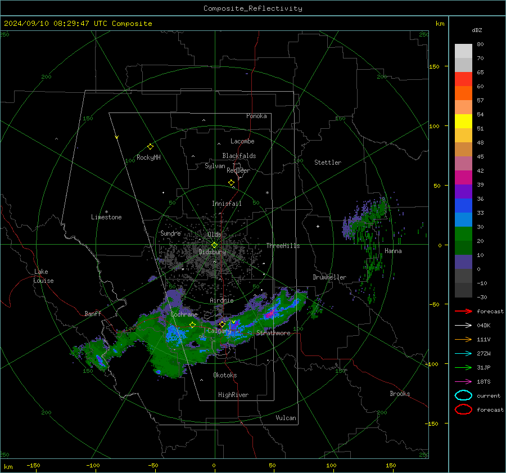This screenshot has height=473, width=506.
Task: Click the yellow diamond at radar center Didsbury
Action: coord(215,245)
